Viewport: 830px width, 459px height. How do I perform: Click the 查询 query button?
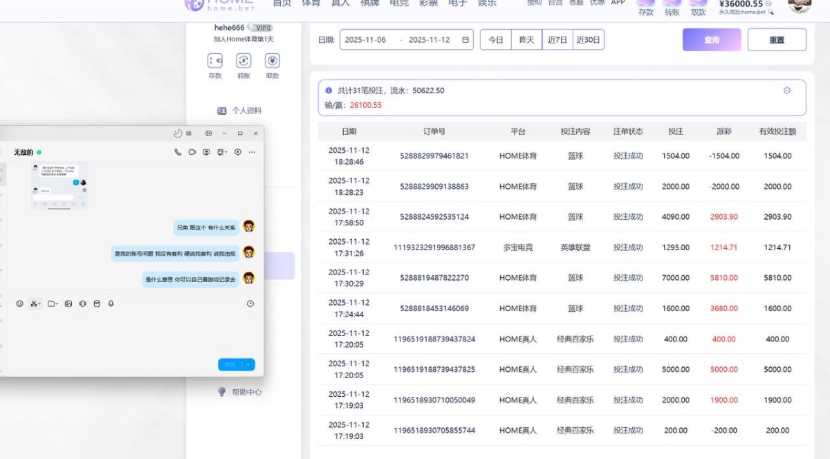(x=711, y=39)
